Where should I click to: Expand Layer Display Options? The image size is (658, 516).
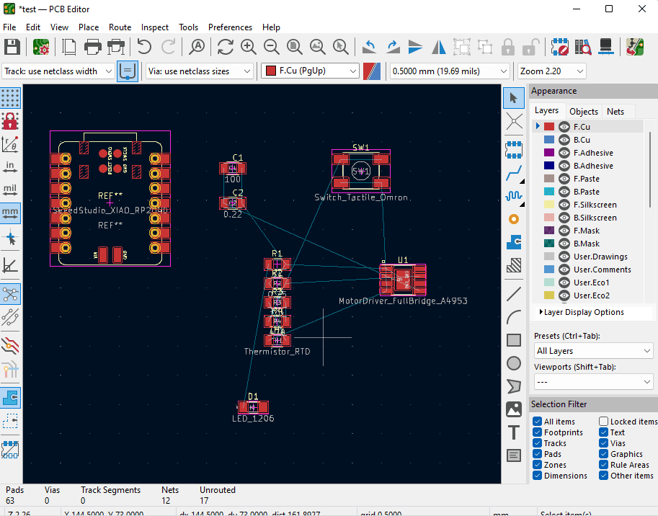click(581, 312)
